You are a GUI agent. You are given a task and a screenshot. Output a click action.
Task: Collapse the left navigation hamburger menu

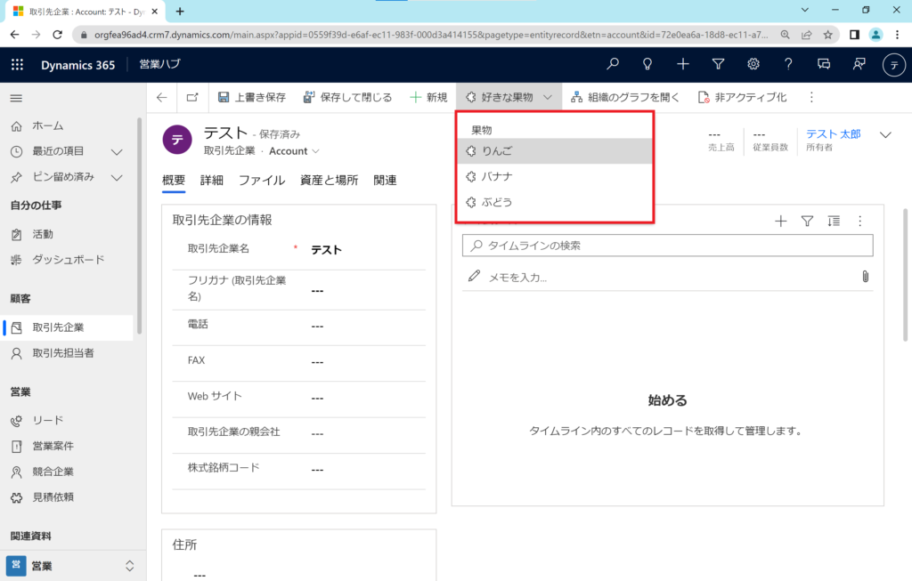(x=16, y=98)
